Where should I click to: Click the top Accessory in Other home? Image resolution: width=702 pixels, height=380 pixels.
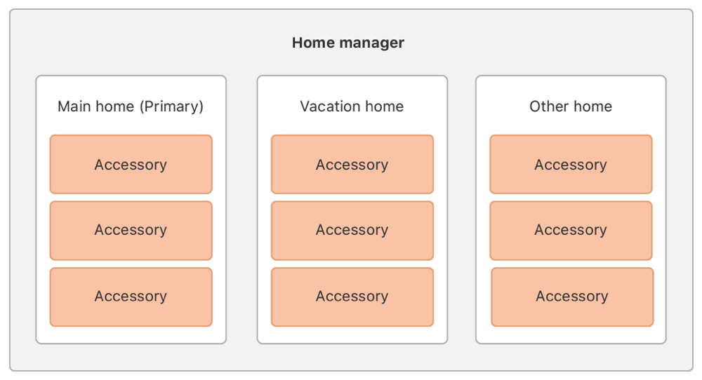[571, 165]
